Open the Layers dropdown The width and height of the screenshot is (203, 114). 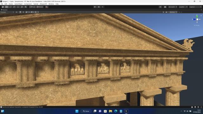(183, 7)
